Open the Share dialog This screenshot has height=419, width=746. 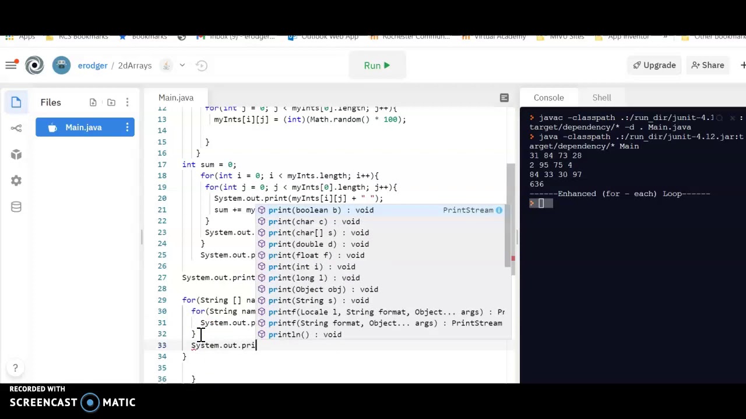coord(708,65)
